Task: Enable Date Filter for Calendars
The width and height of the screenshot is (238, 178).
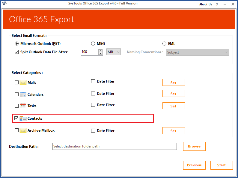Action: tap(93, 94)
